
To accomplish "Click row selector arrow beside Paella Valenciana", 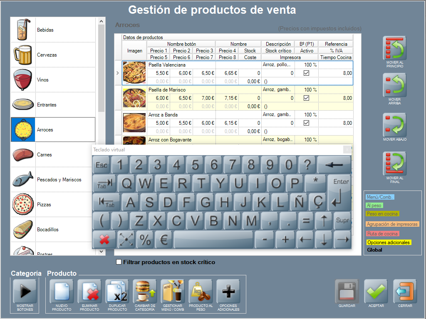I will pos(118,73).
